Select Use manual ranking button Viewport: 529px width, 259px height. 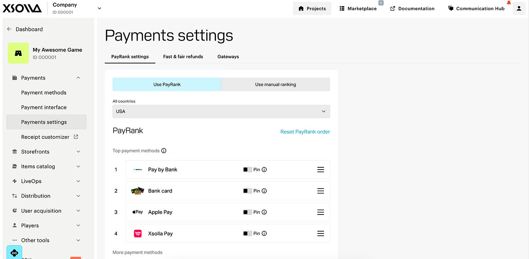pyautogui.click(x=276, y=85)
